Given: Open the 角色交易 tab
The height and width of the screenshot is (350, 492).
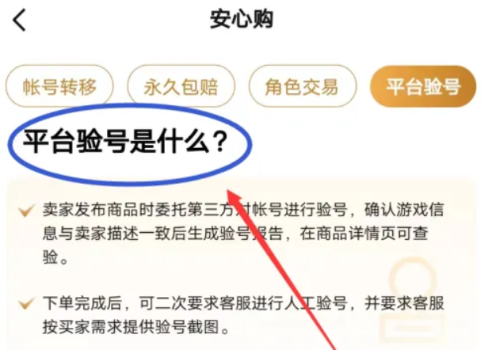Looking at the screenshot, I should 303,86.
